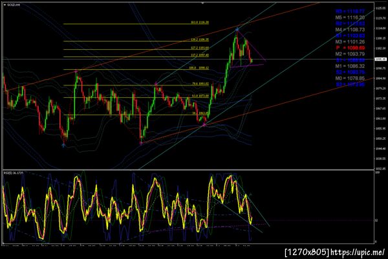Select the blue arrow marker at leftmost low

pyautogui.click(x=63, y=146)
